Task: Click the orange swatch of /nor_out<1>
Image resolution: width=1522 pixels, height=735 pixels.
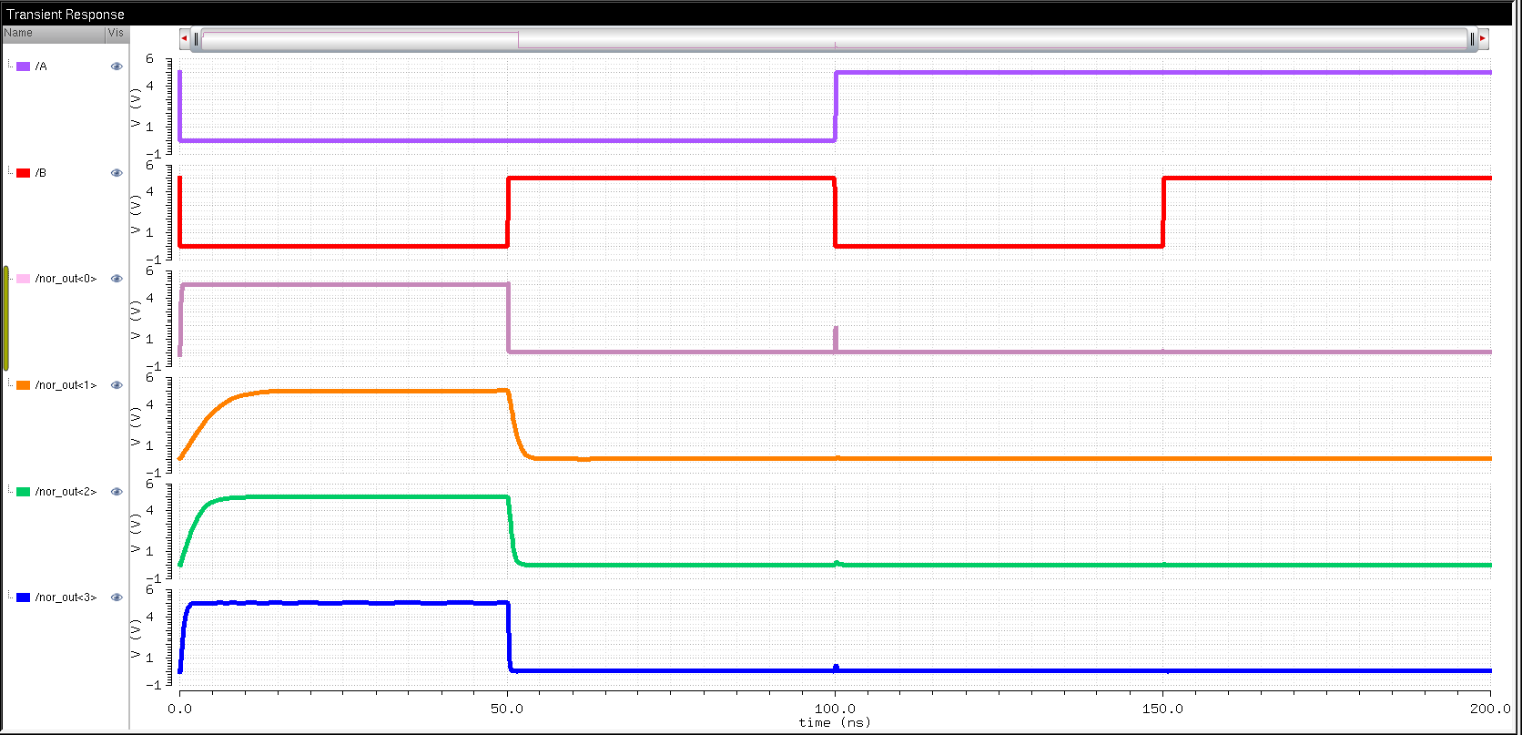Action: [24, 385]
